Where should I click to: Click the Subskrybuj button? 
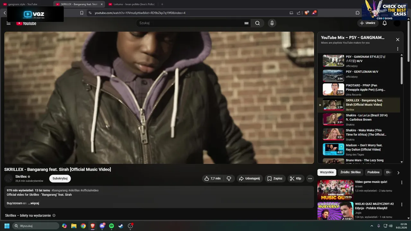60,178
